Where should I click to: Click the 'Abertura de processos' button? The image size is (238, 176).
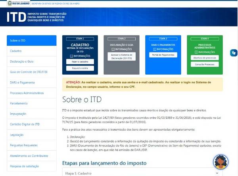click(204, 58)
